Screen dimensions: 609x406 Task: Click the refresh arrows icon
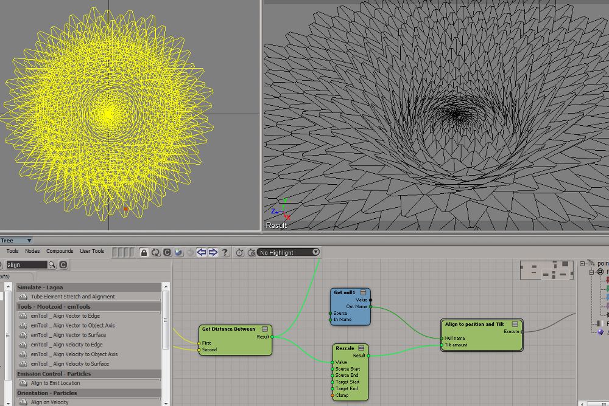[x=155, y=252]
